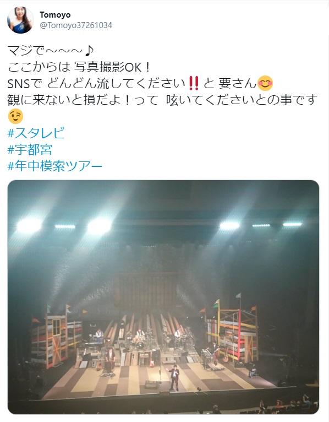Screen dimensions: 329x422
Task: Click the red double exclamation emoji
Action: coord(194,83)
